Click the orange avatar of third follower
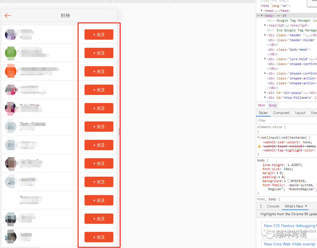Viewport: 317px width, 248px height. coord(11,71)
